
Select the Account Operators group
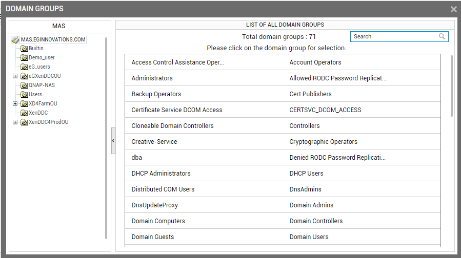tap(315, 62)
